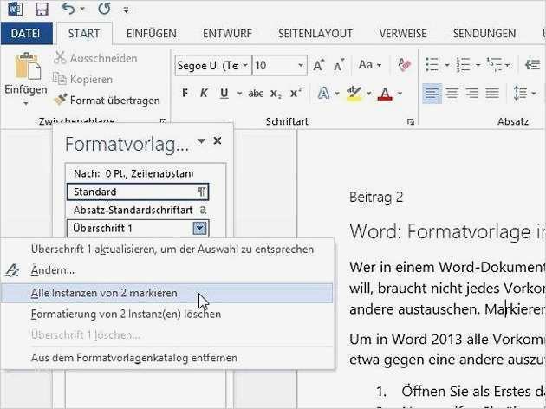546x409 pixels.
Task: Toggle subscript formatting
Action: (x=276, y=94)
